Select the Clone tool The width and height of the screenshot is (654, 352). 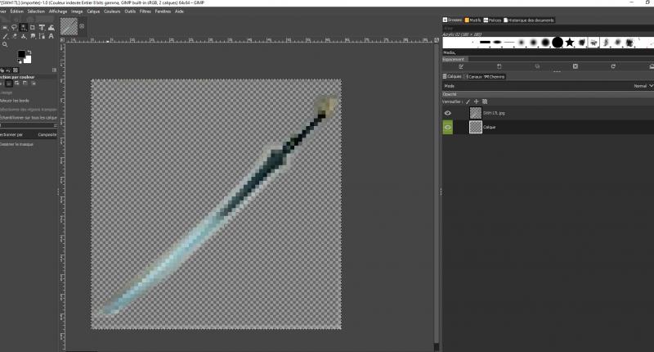[x=24, y=37]
